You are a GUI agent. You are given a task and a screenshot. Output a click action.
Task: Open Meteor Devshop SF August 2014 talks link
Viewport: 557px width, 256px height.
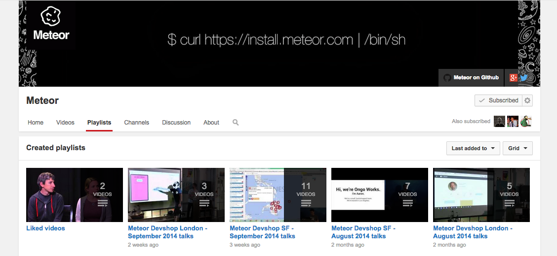363,232
